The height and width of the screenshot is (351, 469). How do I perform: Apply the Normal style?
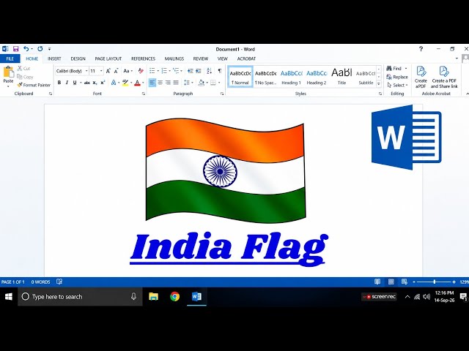(x=240, y=77)
